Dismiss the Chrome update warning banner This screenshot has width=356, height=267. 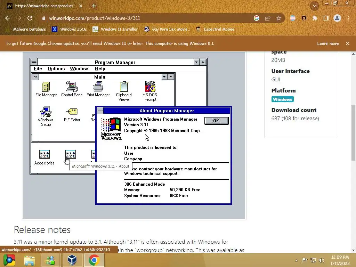pyautogui.click(x=348, y=43)
